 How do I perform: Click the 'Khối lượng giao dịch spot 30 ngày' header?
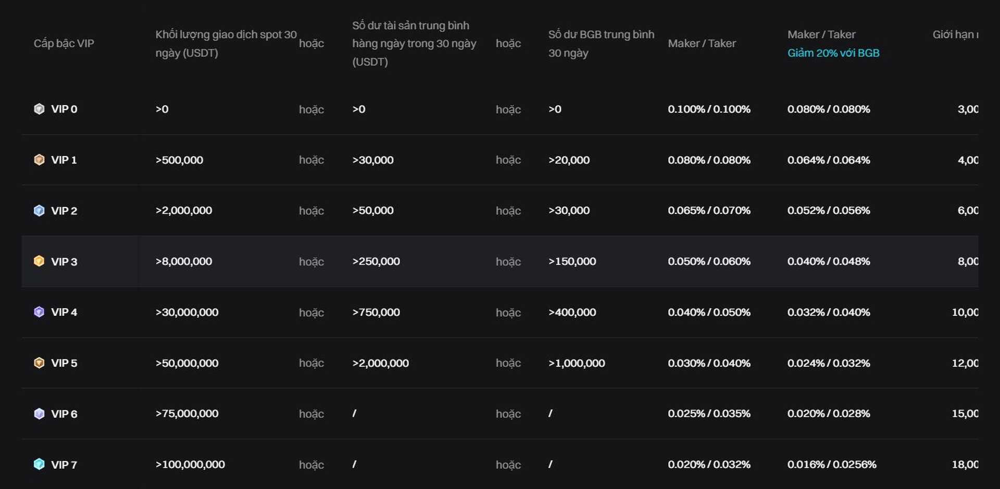(x=226, y=44)
